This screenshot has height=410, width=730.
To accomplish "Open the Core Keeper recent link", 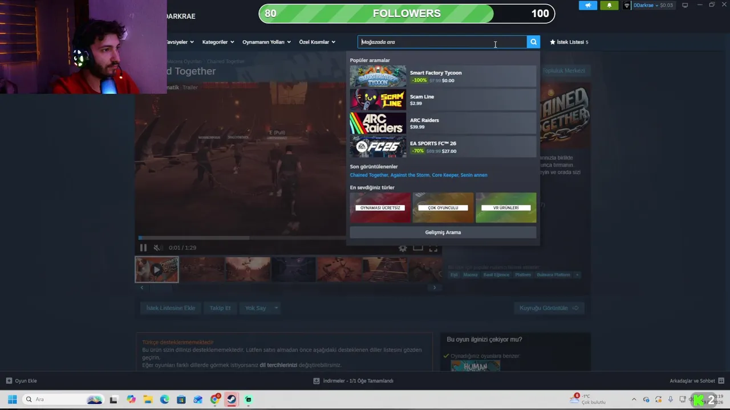I will pyautogui.click(x=445, y=175).
